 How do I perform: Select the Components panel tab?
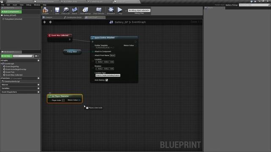coord(11,8)
